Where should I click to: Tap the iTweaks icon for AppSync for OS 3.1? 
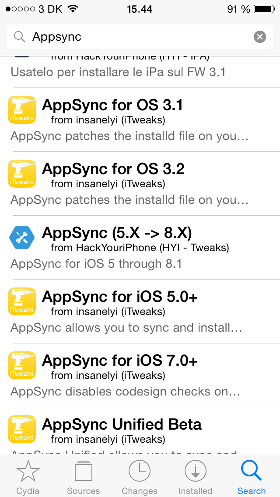coord(21,110)
